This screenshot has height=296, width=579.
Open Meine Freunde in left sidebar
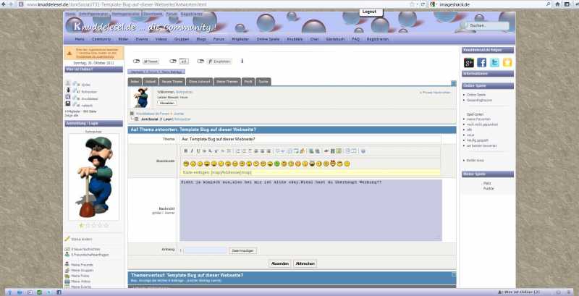(x=82, y=265)
